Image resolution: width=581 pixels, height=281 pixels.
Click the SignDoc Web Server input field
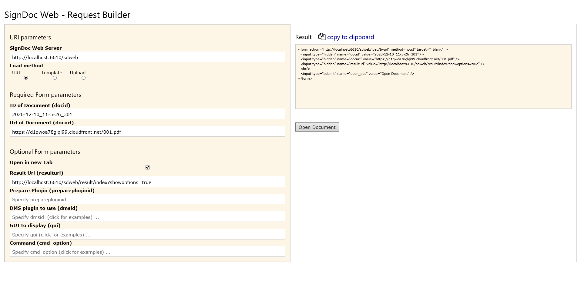[x=147, y=57]
